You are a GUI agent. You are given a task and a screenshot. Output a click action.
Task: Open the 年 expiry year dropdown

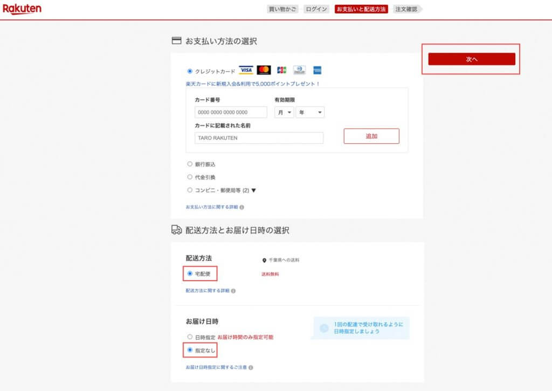tap(311, 112)
